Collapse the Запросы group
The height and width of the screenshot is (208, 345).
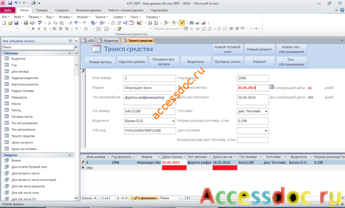70,155
